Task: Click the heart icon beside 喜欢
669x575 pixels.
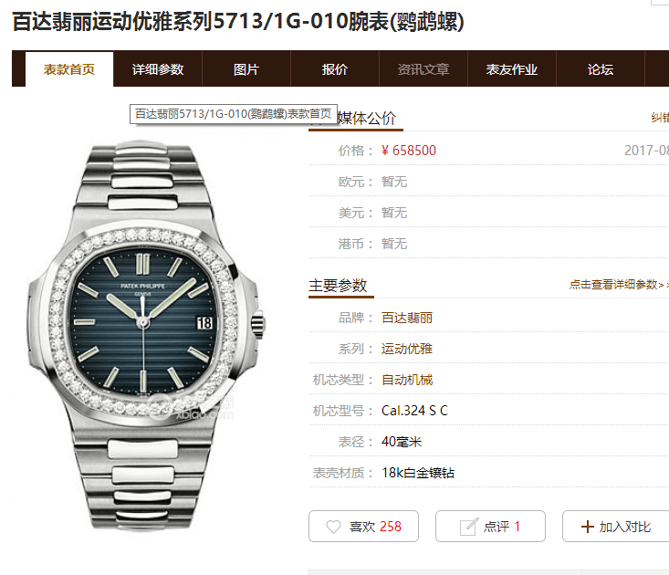Action: 333,527
